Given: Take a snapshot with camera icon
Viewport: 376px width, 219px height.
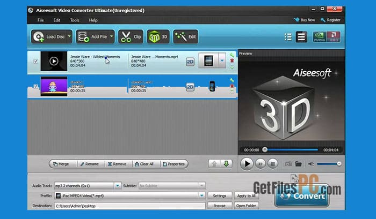Looking at the screenshot, I should [x=288, y=164].
